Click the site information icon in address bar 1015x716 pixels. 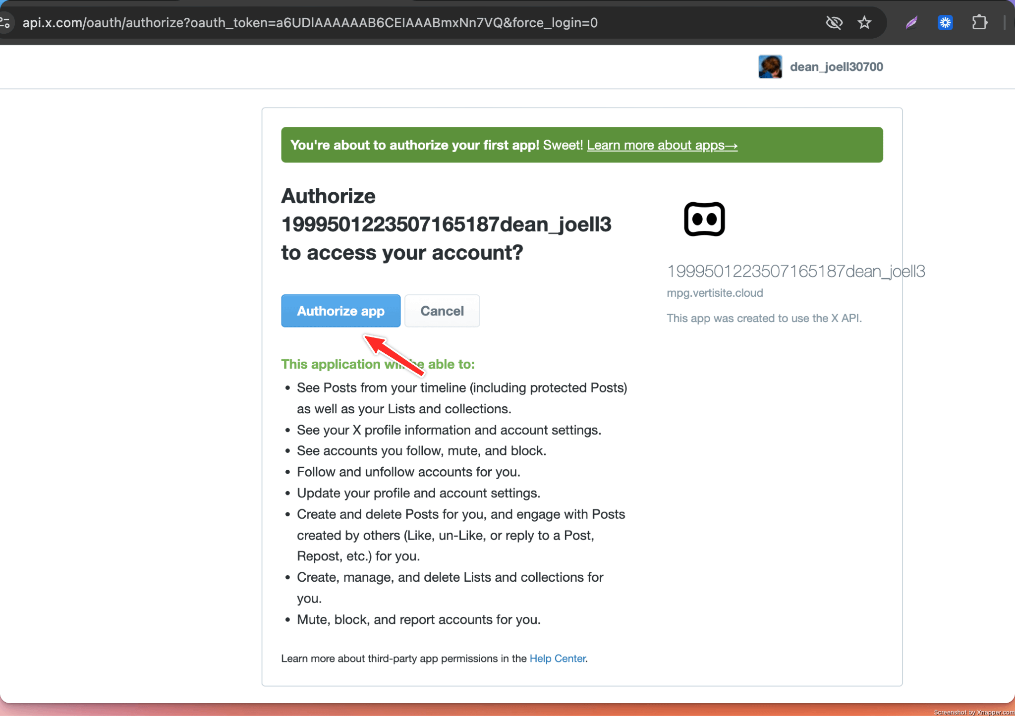(x=5, y=23)
